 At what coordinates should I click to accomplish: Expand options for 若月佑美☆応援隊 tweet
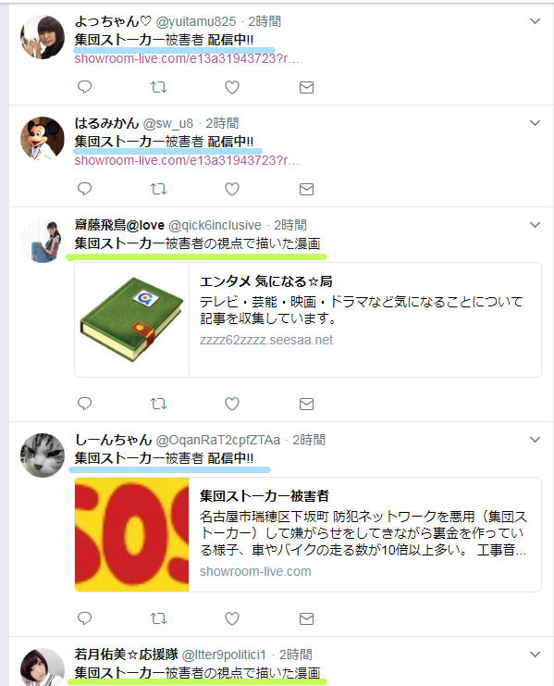tap(535, 655)
